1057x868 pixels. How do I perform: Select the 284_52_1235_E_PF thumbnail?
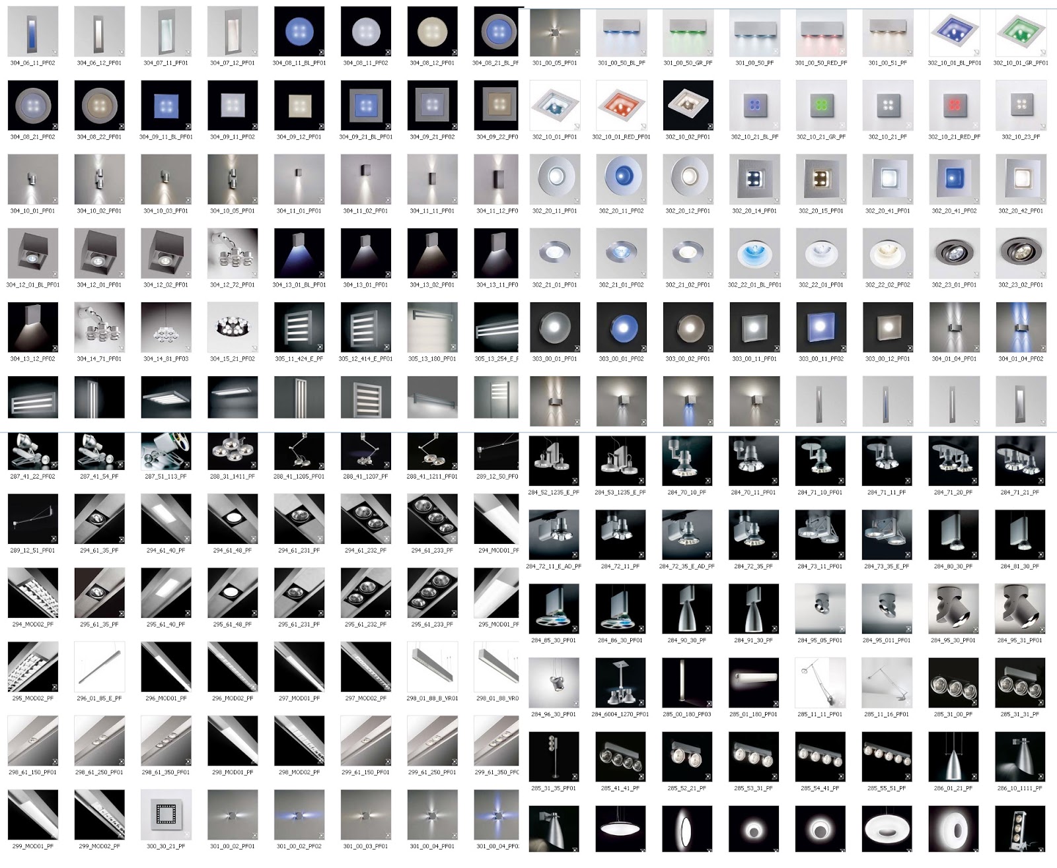click(554, 460)
